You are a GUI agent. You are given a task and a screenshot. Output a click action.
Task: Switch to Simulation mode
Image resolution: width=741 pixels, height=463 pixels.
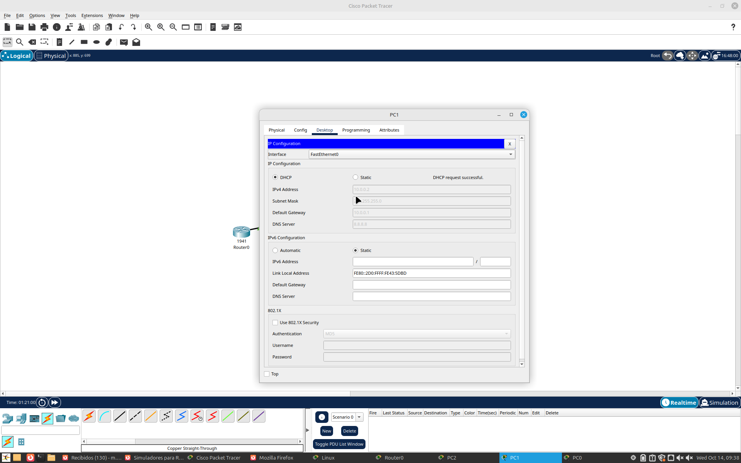pyautogui.click(x=720, y=402)
